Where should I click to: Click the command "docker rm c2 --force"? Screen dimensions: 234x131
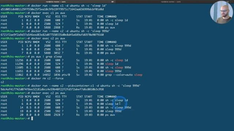point(47,79)
